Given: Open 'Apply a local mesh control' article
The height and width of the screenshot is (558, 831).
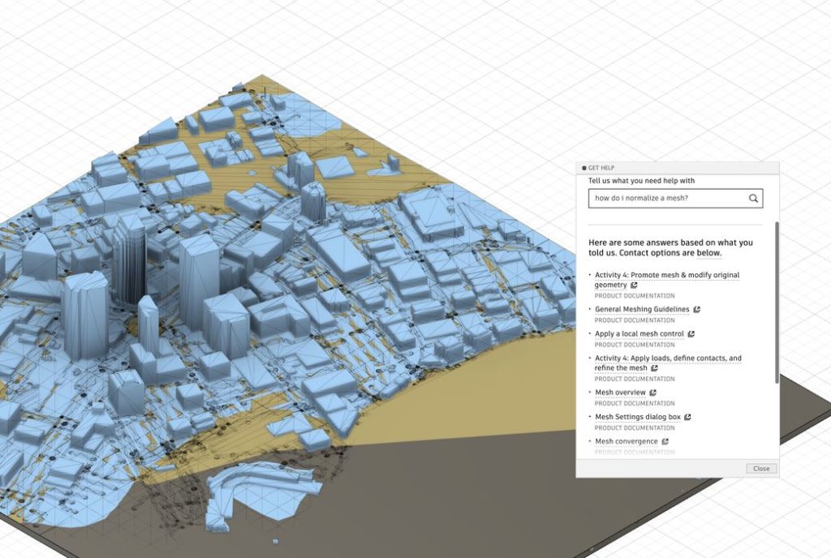Looking at the screenshot, I should [x=639, y=334].
